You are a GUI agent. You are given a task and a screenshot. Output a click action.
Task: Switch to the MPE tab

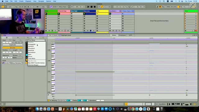pyautogui.click(x=131, y=35)
